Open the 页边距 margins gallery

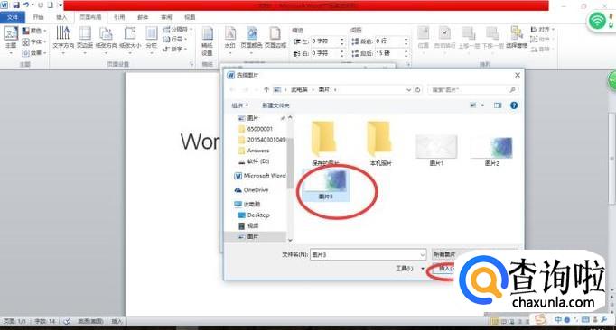(x=85, y=38)
